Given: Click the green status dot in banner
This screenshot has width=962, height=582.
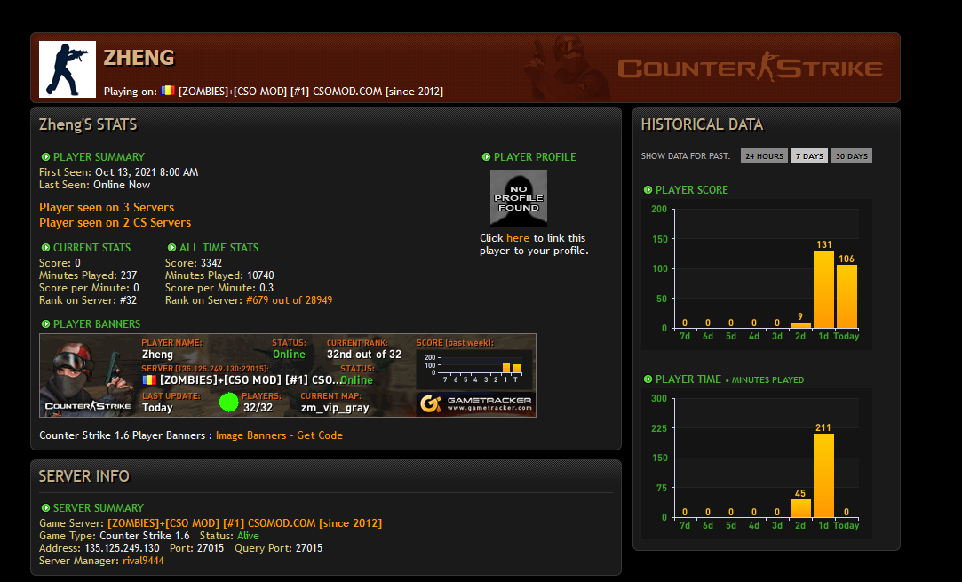Looking at the screenshot, I should tap(229, 403).
